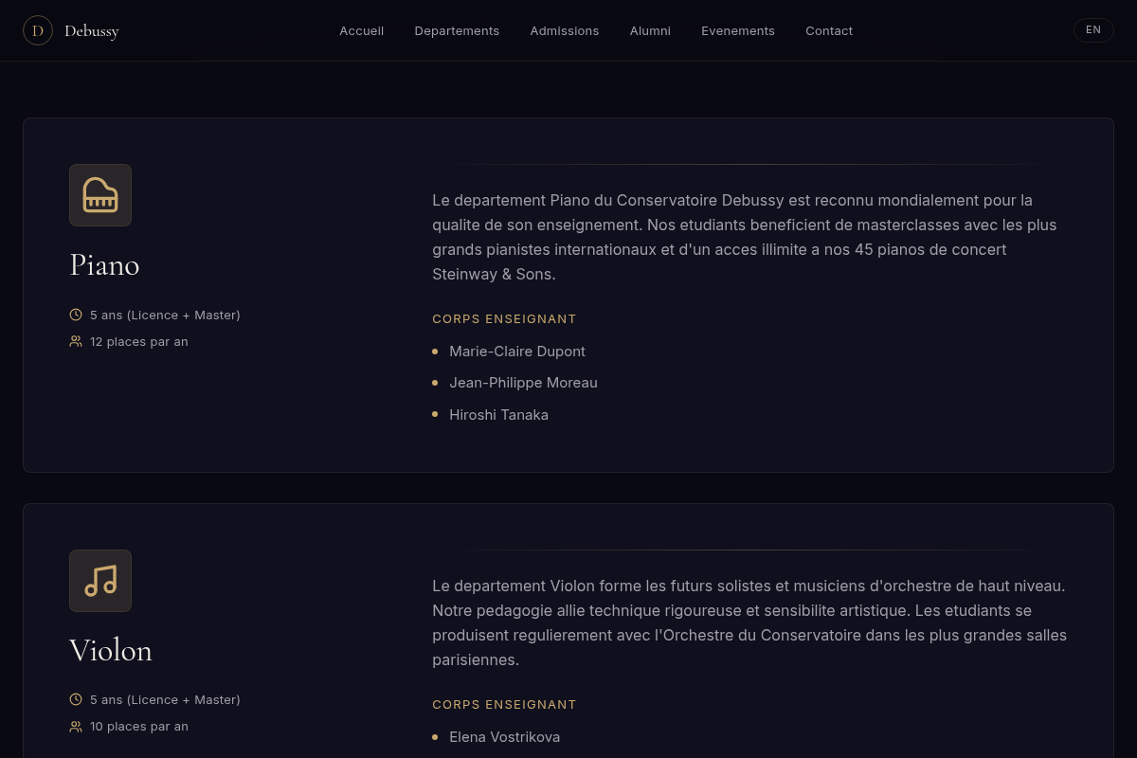Click the people icon next to 10 places
Screen dimensions: 1137x758
(76, 726)
